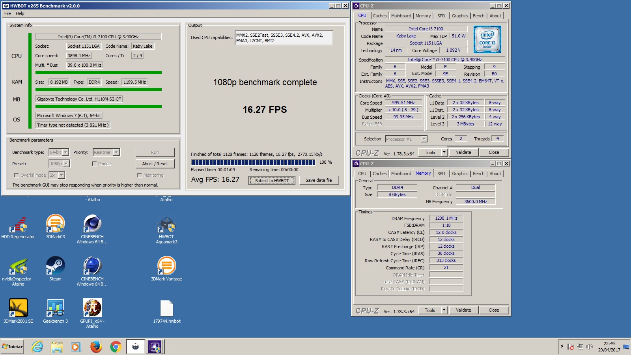Toggle the Pmode checkbox

tap(94, 164)
